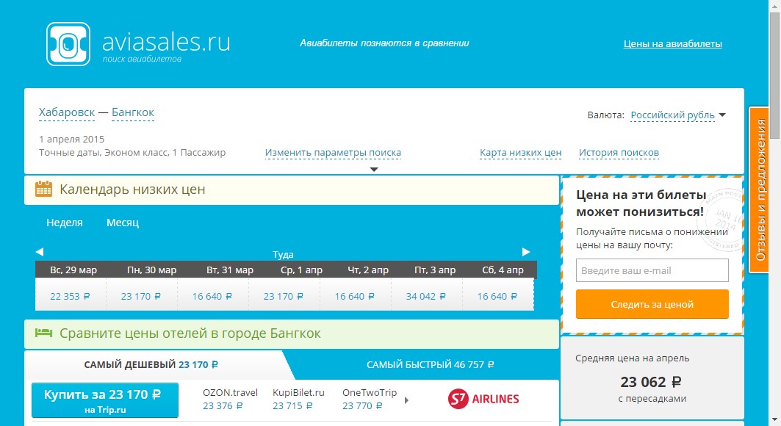Click the S7 Airlines logo
781x426 pixels.
pyautogui.click(x=483, y=399)
